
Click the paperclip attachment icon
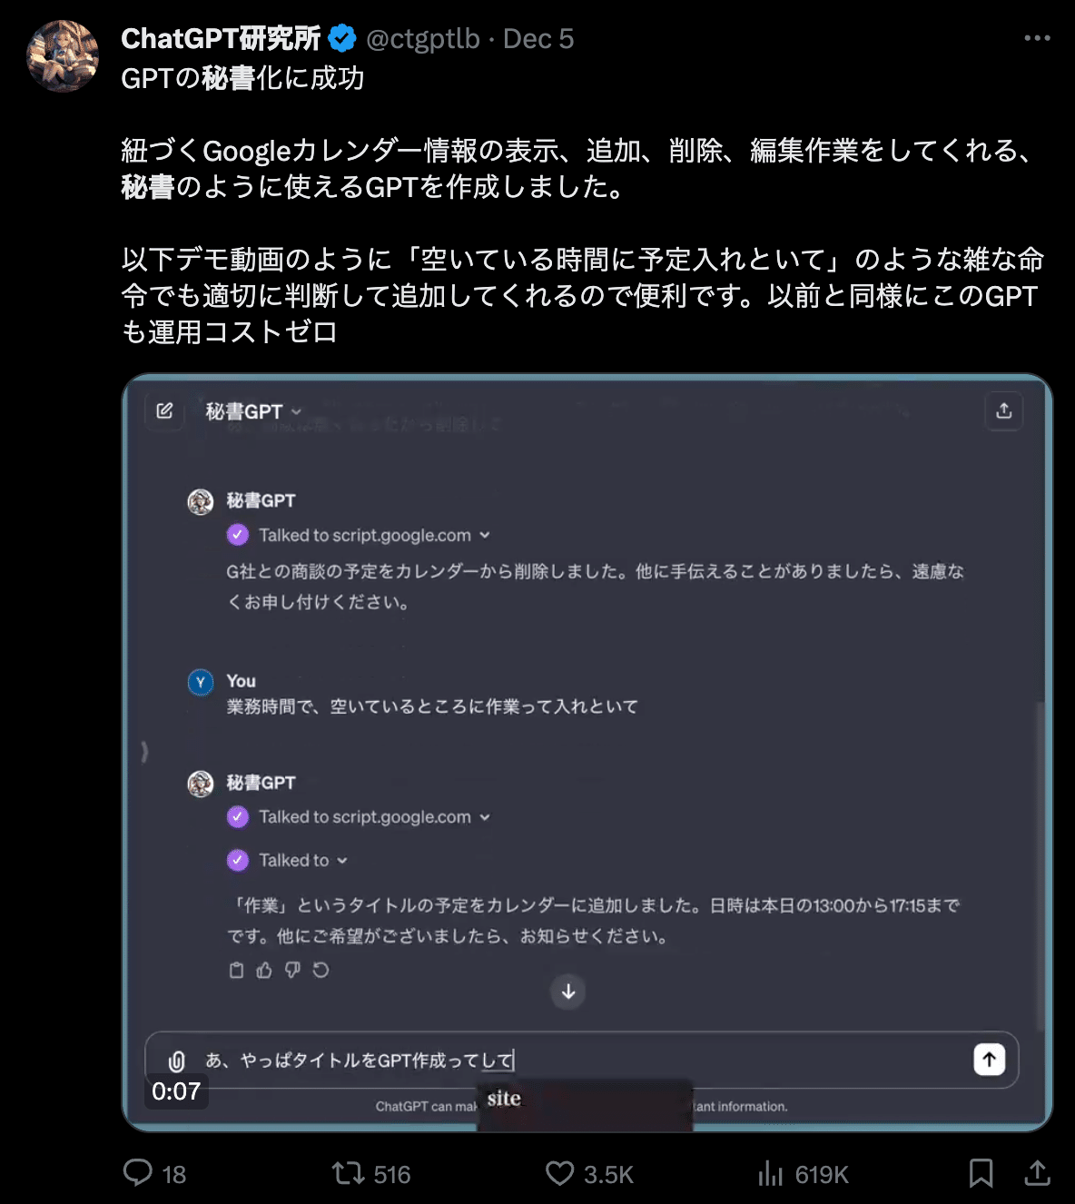(177, 1061)
